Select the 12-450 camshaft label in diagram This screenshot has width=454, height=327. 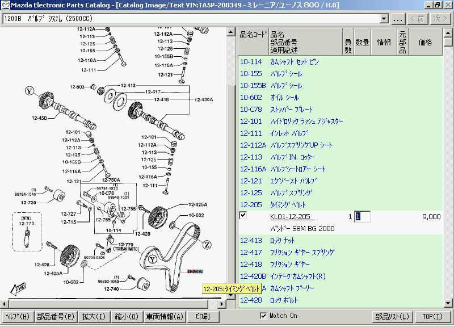(x=39, y=118)
